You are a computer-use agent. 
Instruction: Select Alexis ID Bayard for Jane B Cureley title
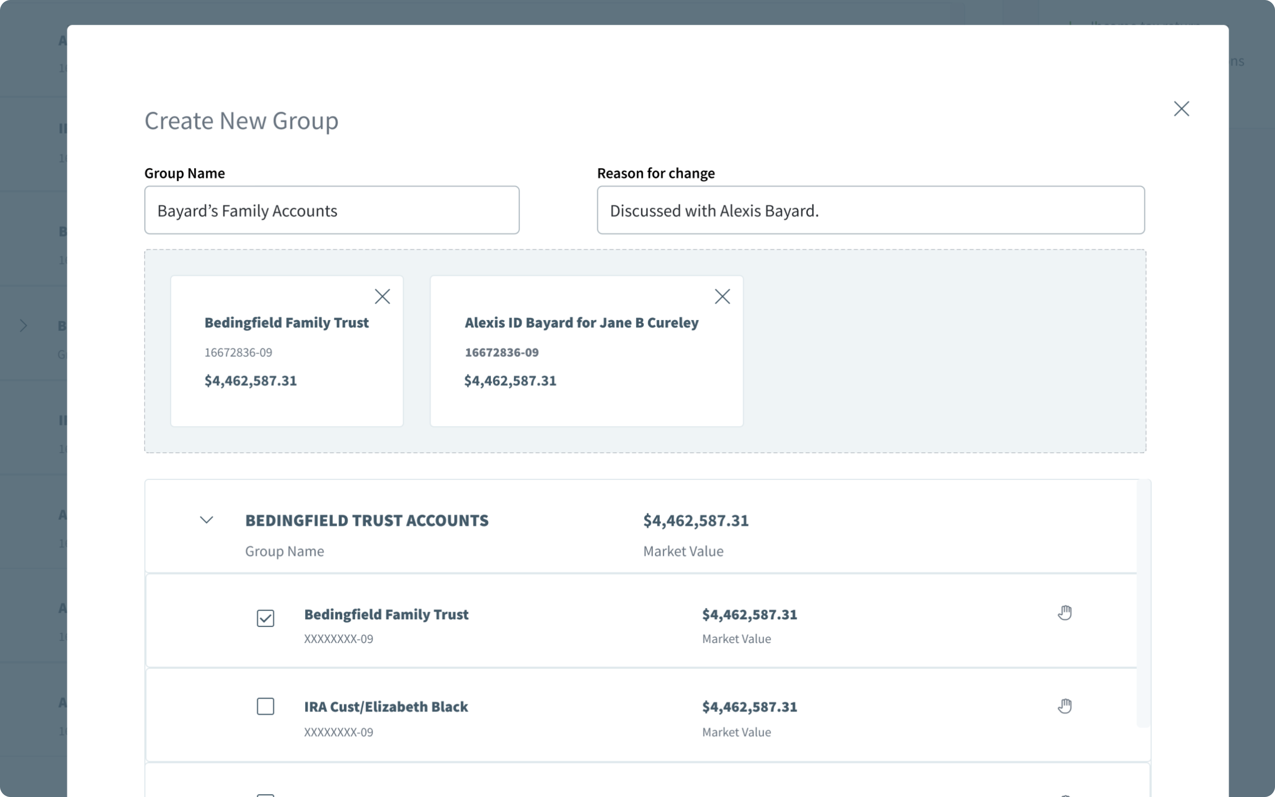582,322
